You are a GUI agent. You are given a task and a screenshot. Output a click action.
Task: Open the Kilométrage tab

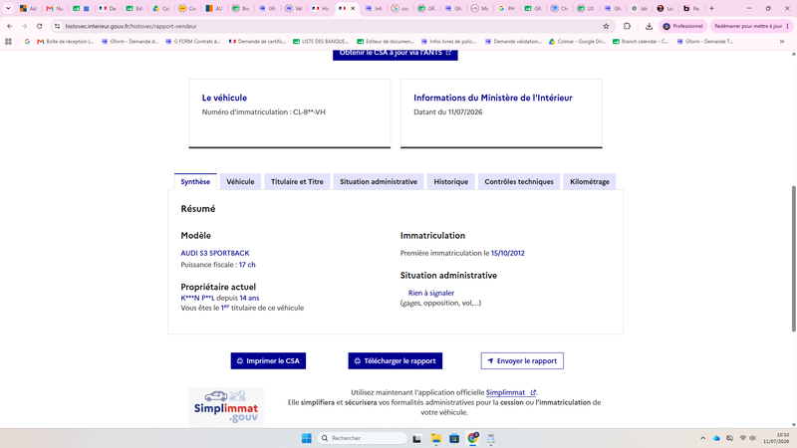coord(590,182)
